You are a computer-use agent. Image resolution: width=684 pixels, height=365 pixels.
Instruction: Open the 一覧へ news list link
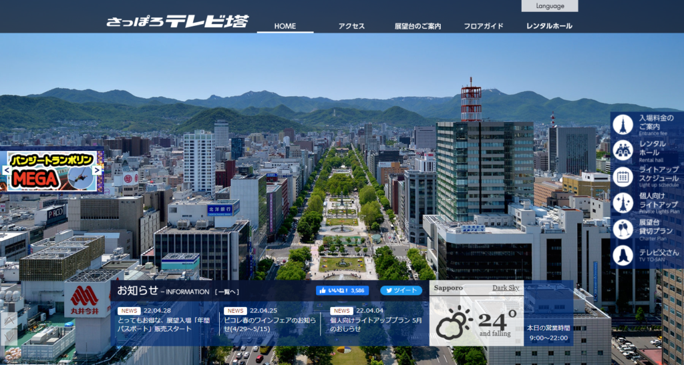(x=226, y=292)
